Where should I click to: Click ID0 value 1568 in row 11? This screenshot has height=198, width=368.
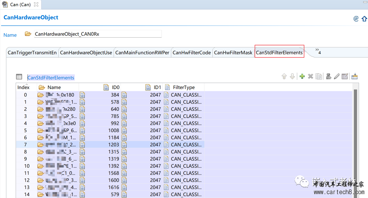[x=114, y=173]
